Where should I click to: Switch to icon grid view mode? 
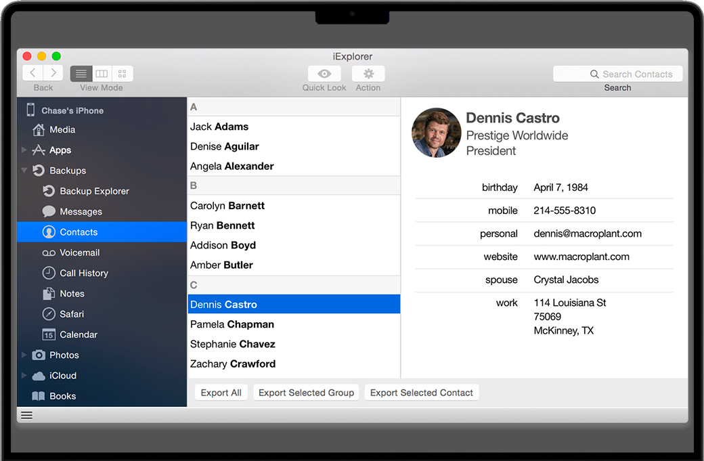pos(122,74)
